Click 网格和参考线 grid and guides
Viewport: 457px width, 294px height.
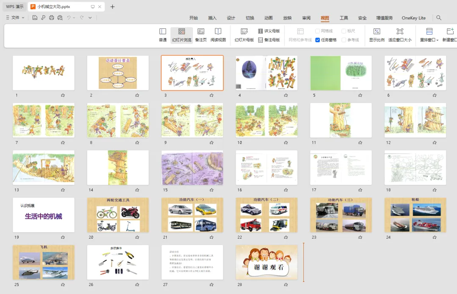pyautogui.click(x=300, y=35)
